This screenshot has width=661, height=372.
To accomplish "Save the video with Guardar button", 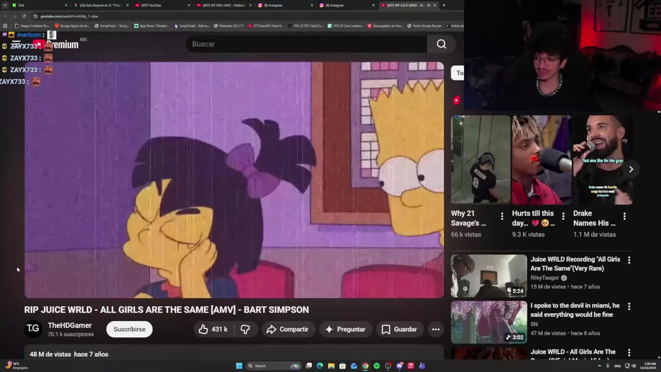I will click(399, 329).
